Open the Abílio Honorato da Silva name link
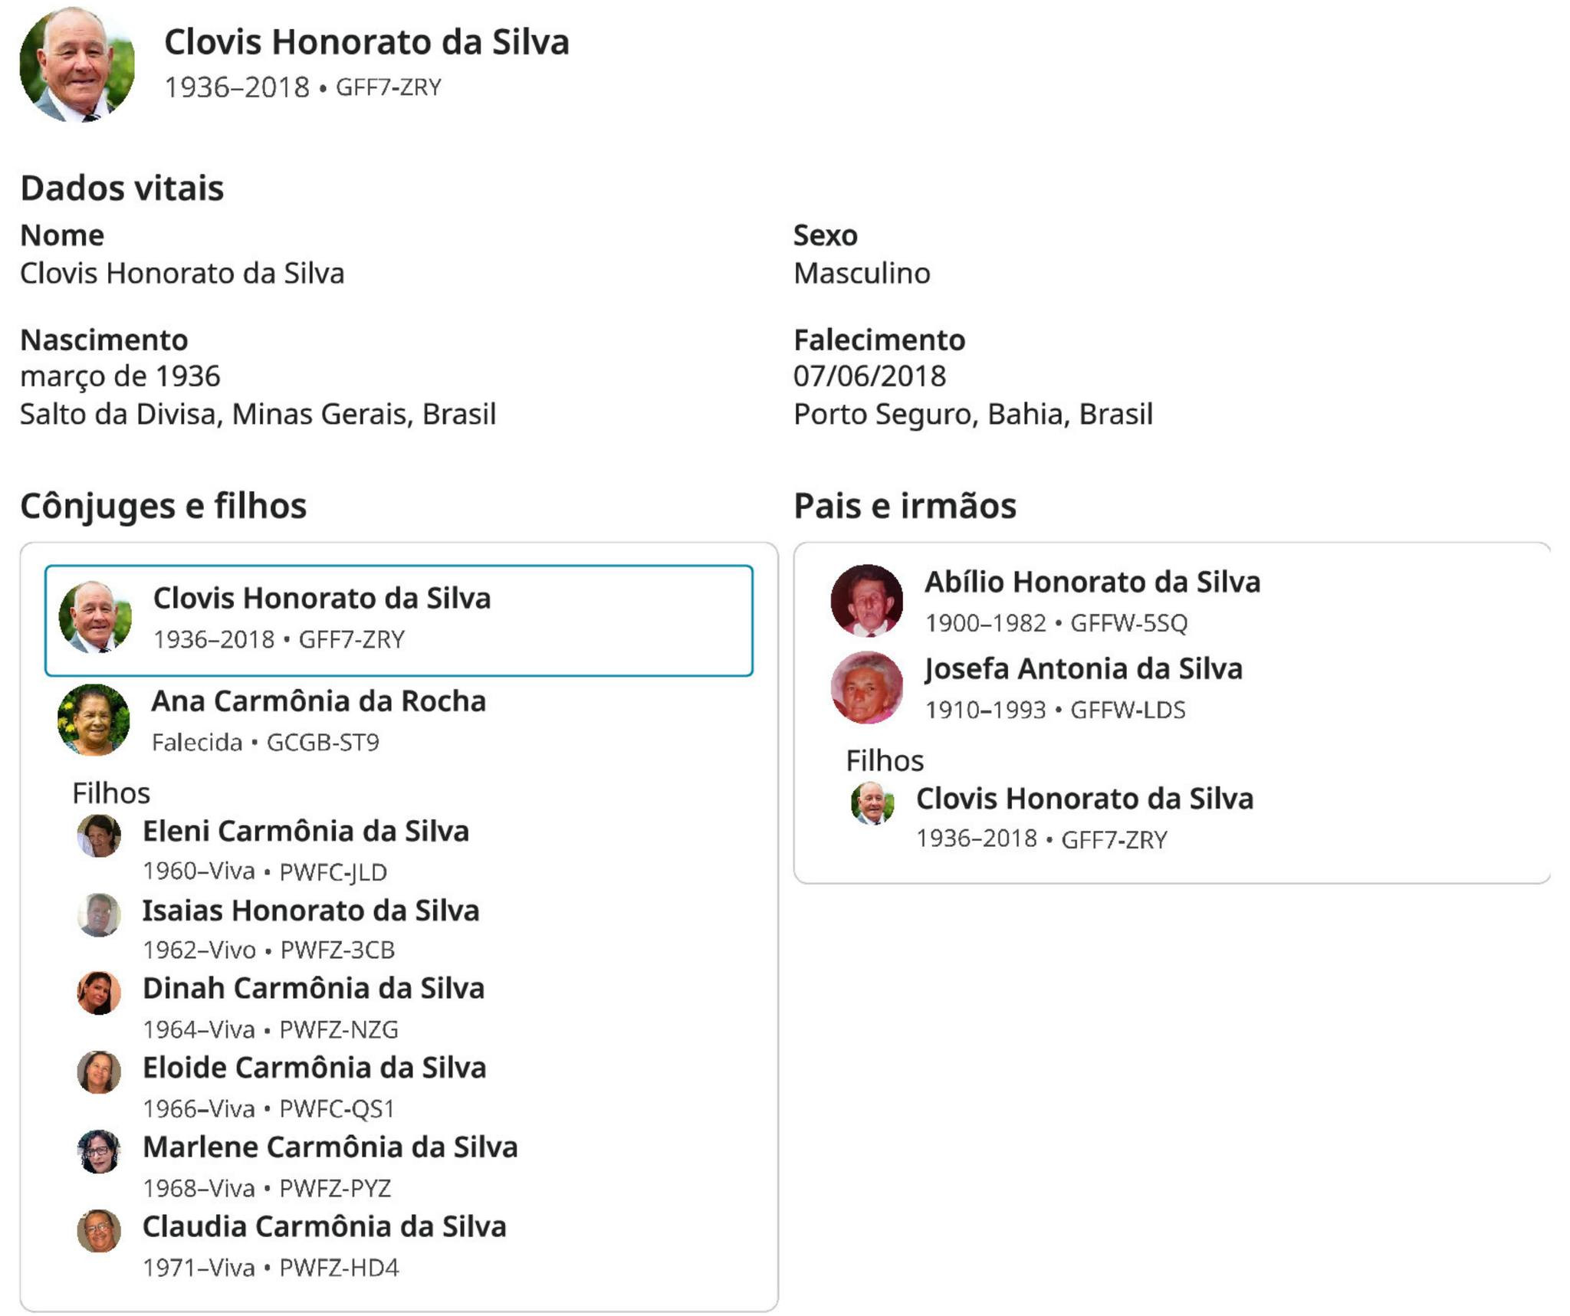This screenshot has width=1570, height=1316. coord(1092,583)
